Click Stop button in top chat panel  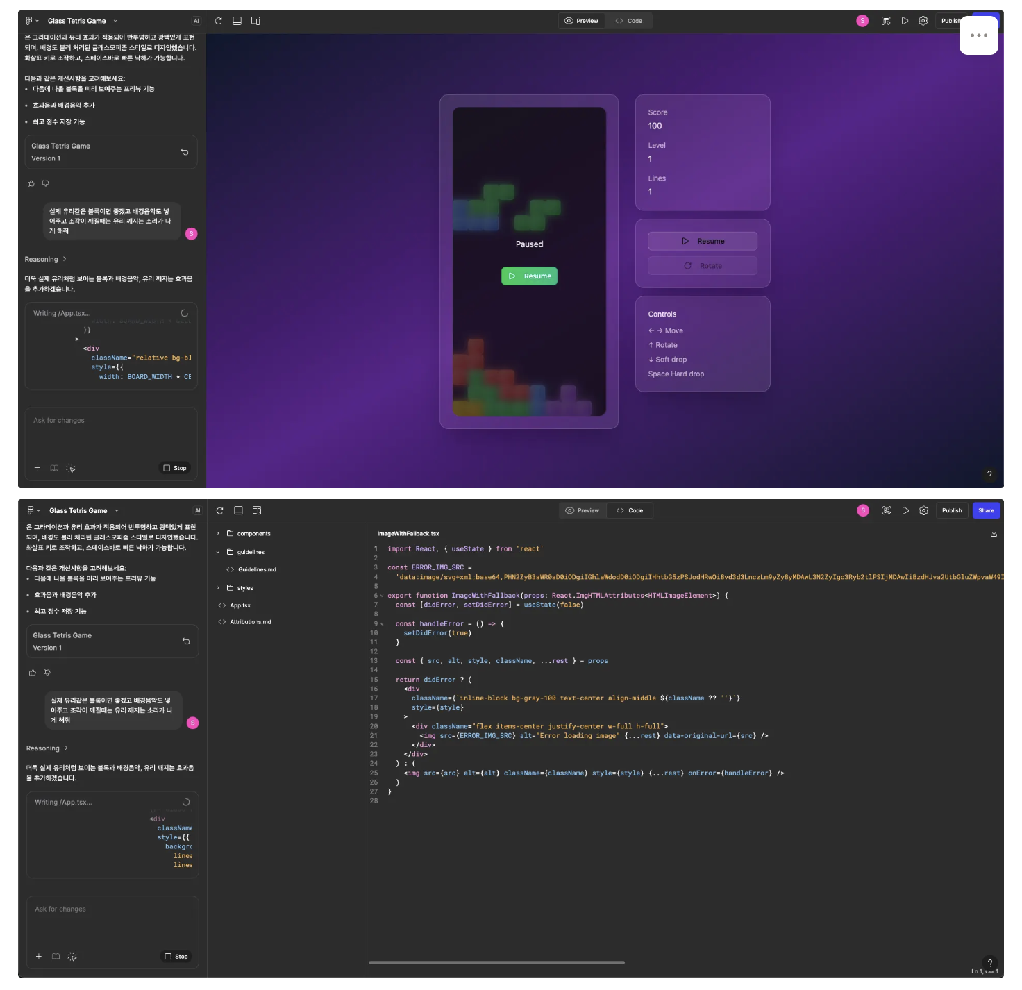(175, 468)
